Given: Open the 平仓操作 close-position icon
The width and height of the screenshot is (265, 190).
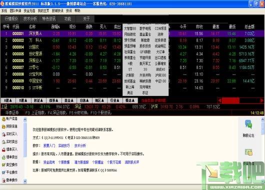Looking at the screenshot, I should (3, 172).
